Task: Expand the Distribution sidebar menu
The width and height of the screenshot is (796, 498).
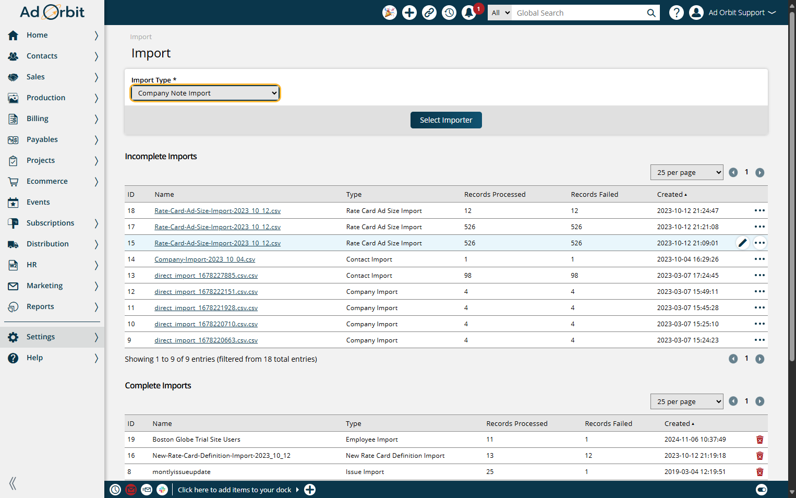Action: point(96,244)
